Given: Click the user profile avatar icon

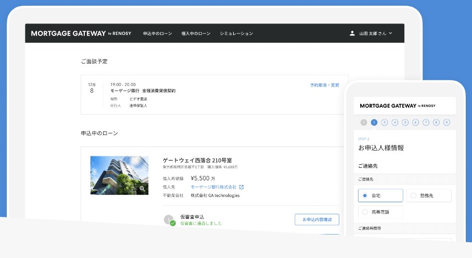Looking at the screenshot, I should 352,33.
